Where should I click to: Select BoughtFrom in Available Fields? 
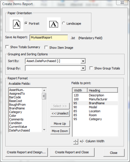tap(26, 105)
